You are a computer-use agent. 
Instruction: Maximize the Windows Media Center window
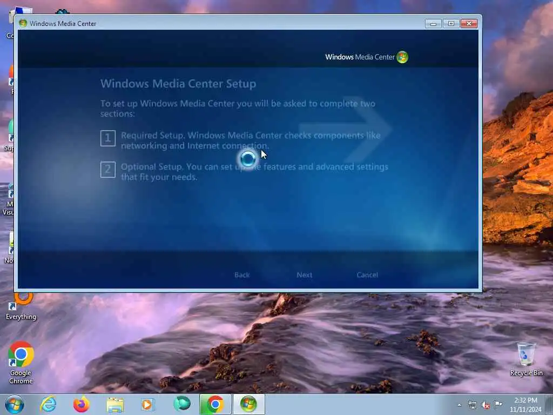[x=451, y=24]
